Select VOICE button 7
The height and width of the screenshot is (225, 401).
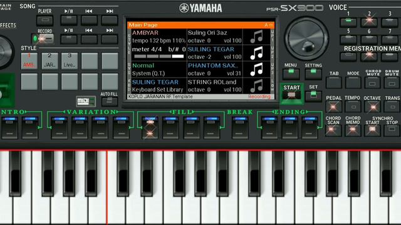click(390, 39)
